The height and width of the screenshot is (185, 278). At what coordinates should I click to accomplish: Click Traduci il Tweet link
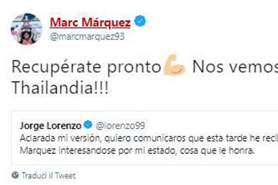pos(49,175)
